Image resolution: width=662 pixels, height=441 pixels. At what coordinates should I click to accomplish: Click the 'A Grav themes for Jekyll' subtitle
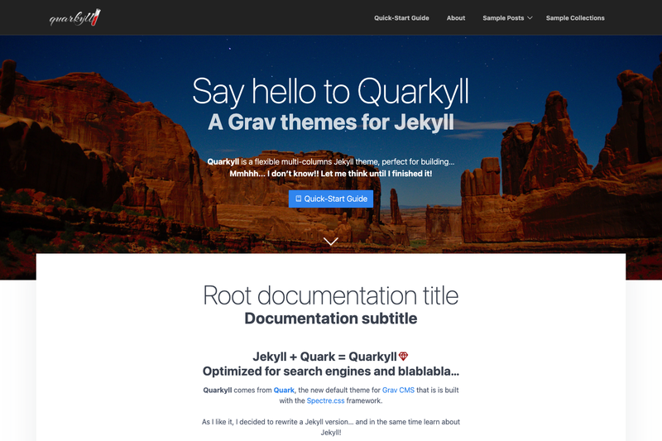[331, 122]
